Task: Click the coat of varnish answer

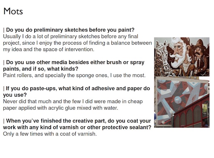Action: click(x=50, y=134)
